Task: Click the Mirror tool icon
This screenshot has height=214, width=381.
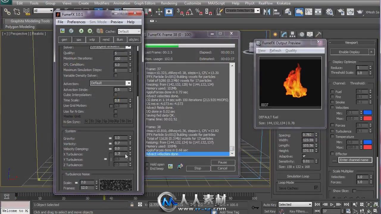Action: point(267,12)
